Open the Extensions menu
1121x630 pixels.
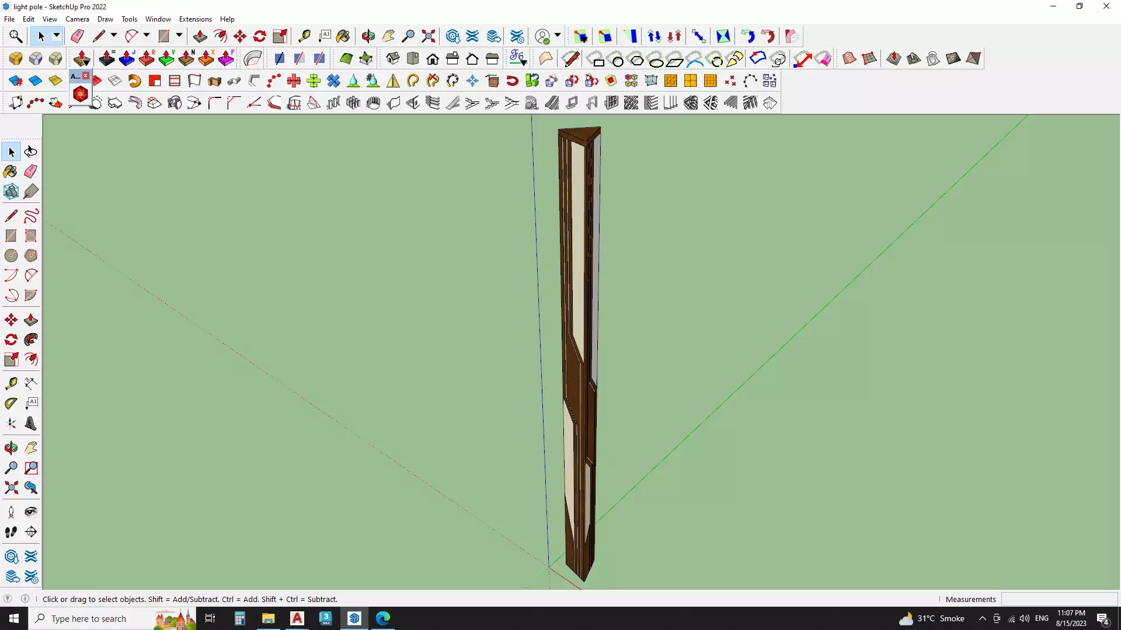tap(195, 19)
